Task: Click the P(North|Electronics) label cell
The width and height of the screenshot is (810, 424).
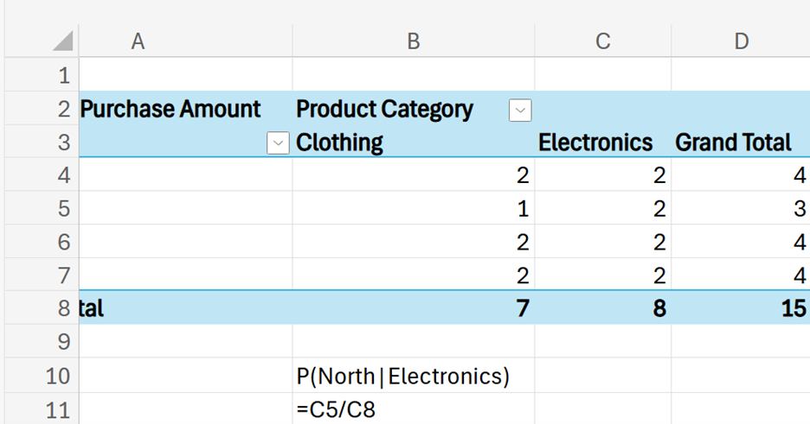Action: pyautogui.click(x=413, y=376)
